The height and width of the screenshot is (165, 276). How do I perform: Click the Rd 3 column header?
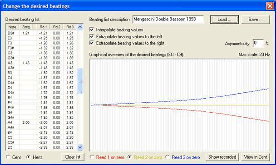(x=70, y=27)
